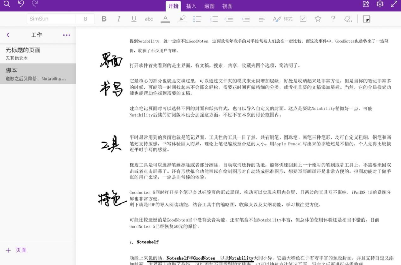
Task: Insert a question mark tag
Action: click(x=333, y=19)
